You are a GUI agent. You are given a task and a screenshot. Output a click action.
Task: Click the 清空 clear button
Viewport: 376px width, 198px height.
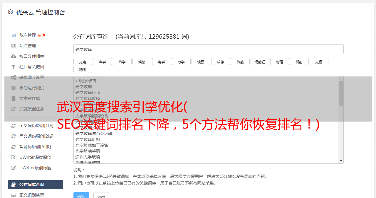click(x=101, y=195)
